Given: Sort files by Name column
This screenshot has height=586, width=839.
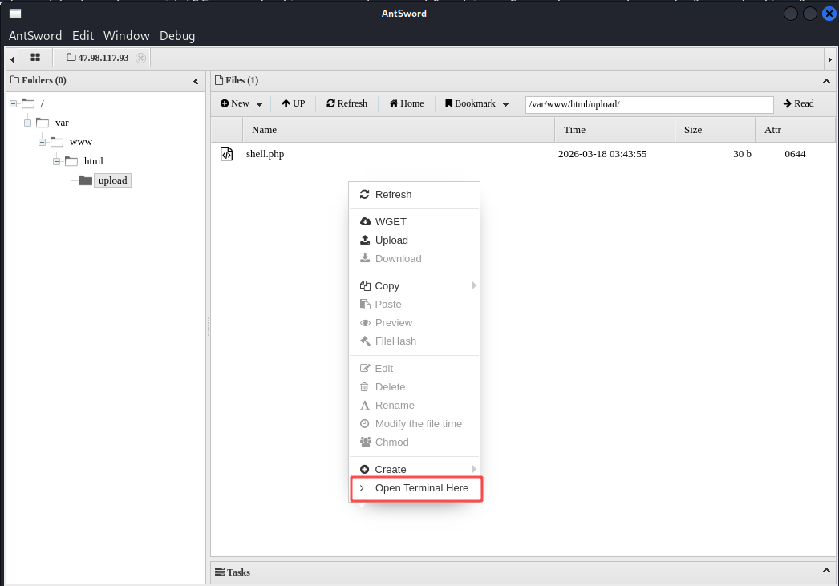Looking at the screenshot, I should point(399,130).
